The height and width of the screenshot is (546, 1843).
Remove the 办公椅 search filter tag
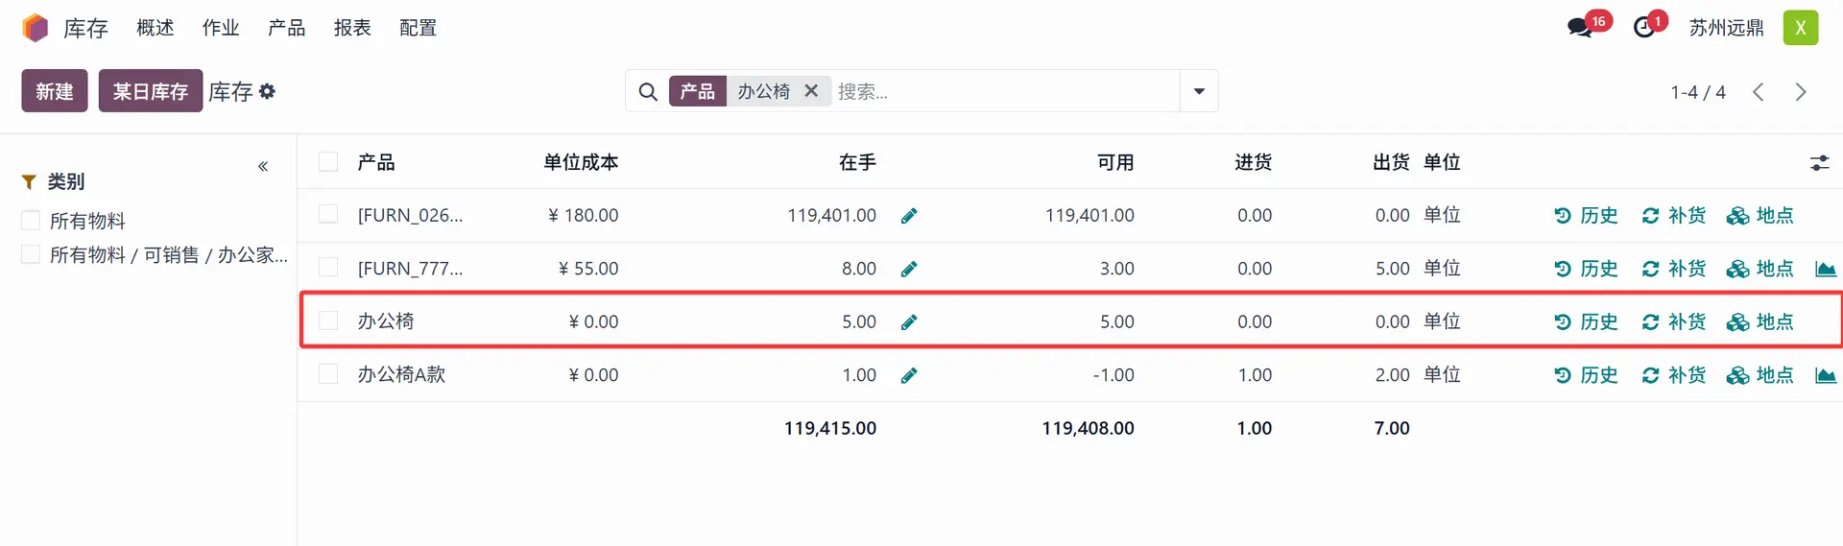(811, 91)
